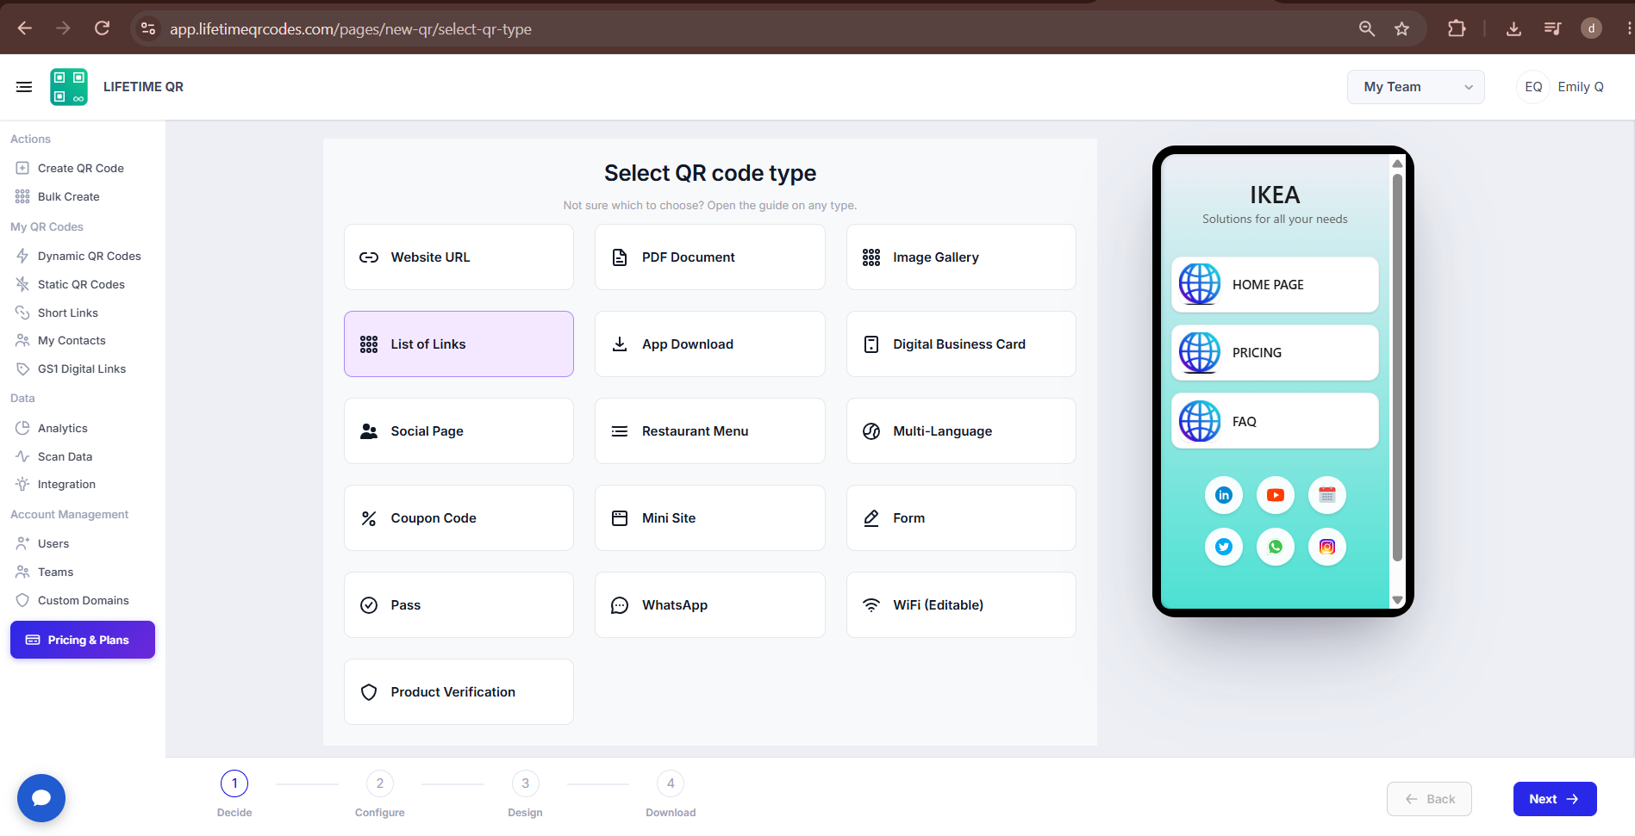Click the globe icon beside HOME PAGE

pyautogui.click(x=1200, y=284)
